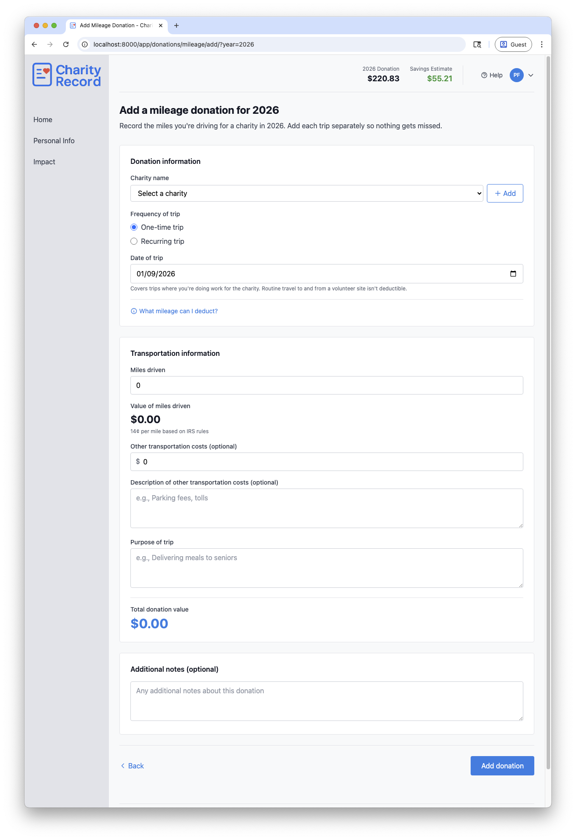Click the PF profile avatar

tap(517, 75)
